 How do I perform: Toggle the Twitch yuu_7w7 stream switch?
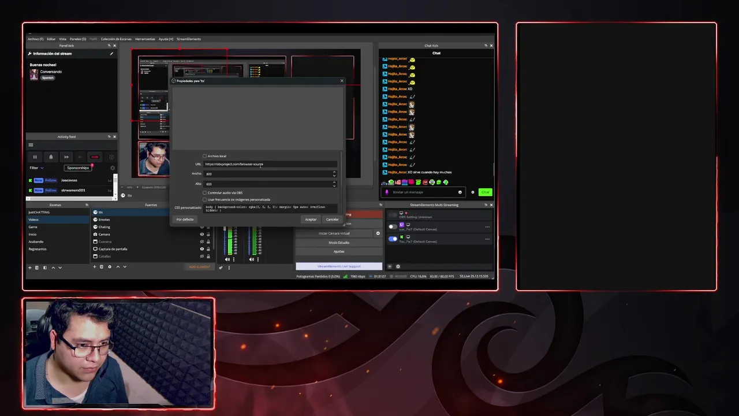393,226
